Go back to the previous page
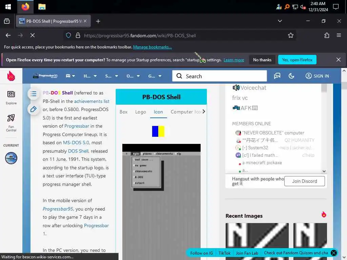 coord(8,35)
